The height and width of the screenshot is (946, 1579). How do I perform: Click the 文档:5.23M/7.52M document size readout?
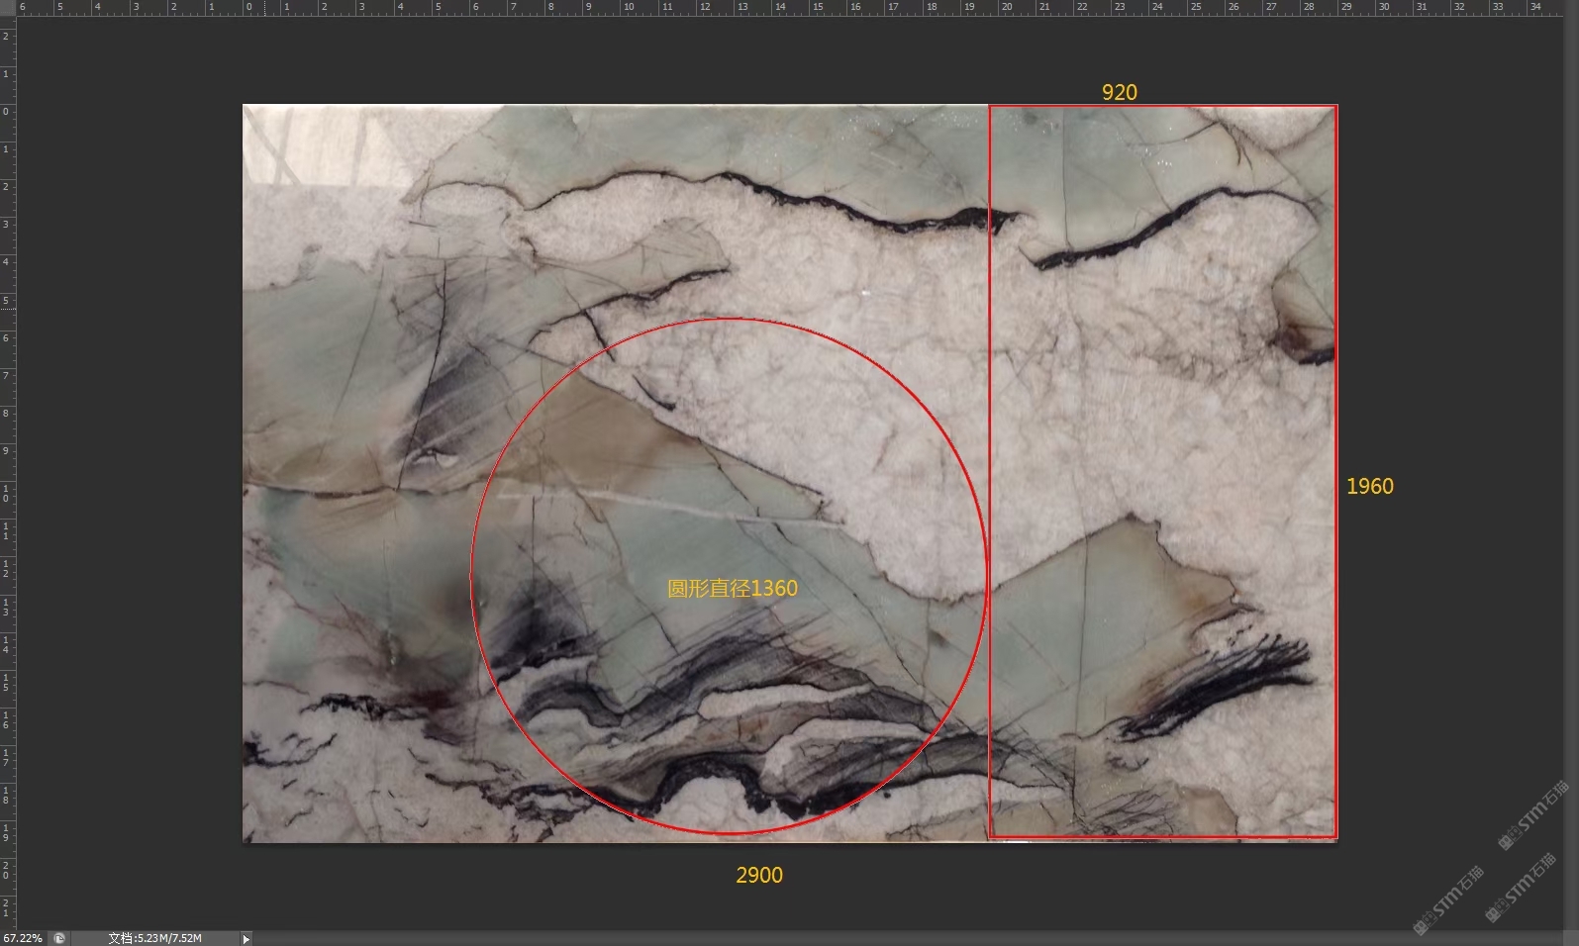coord(154,938)
